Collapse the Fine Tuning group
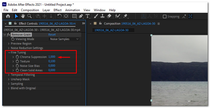The height and width of the screenshot is (108, 210). (9, 53)
